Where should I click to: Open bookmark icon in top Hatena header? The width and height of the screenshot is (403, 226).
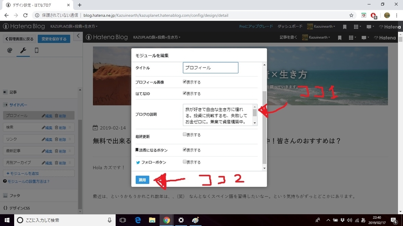tap(345, 27)
